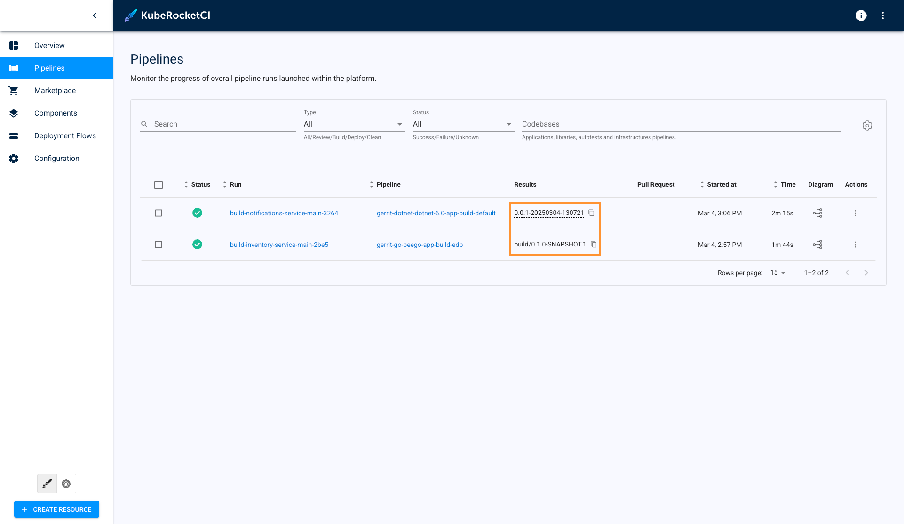Toggle the select-all checkbox in table header

coord(159,184)
